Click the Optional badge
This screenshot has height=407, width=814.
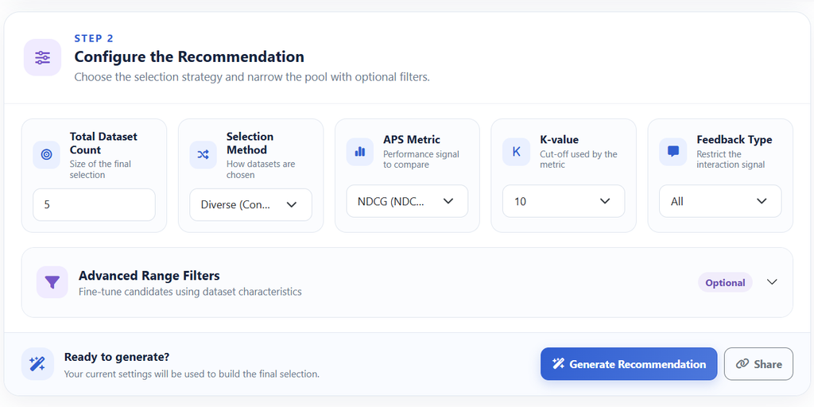coord(725,282)
